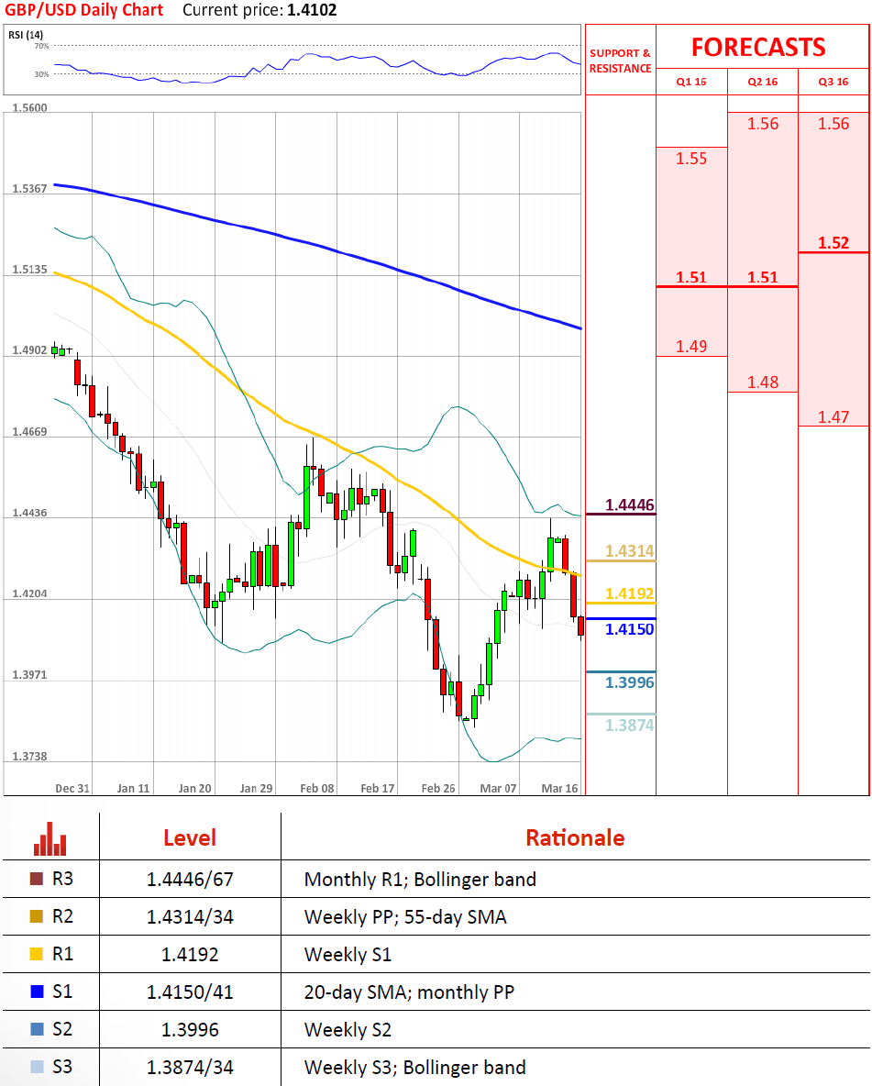Click the bold 1.51 value under Q2 16
872x1086 pixels.
763,278
